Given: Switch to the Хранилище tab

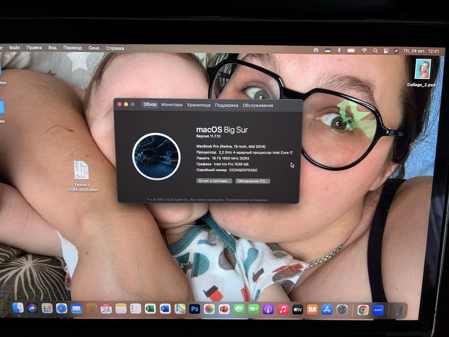Looking at the screenshot, I should tap(199, 105).
